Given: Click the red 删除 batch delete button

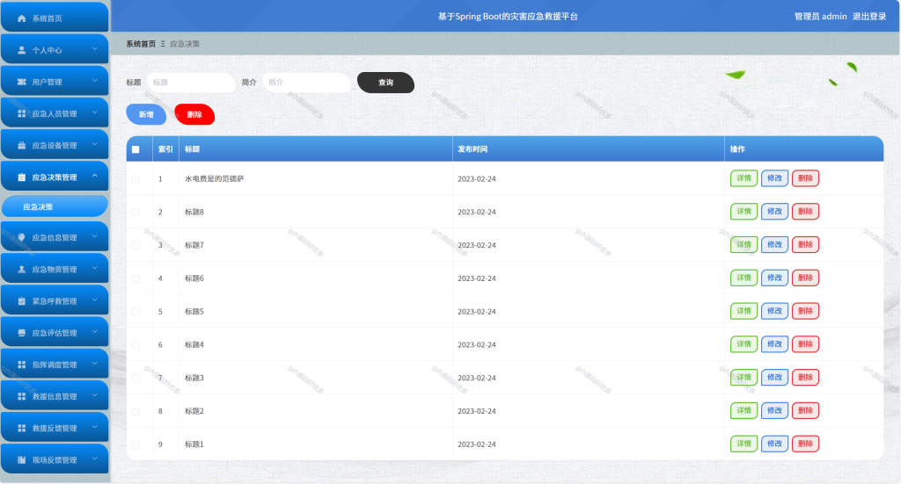Looking at the screenshot, I should point(194,115).
